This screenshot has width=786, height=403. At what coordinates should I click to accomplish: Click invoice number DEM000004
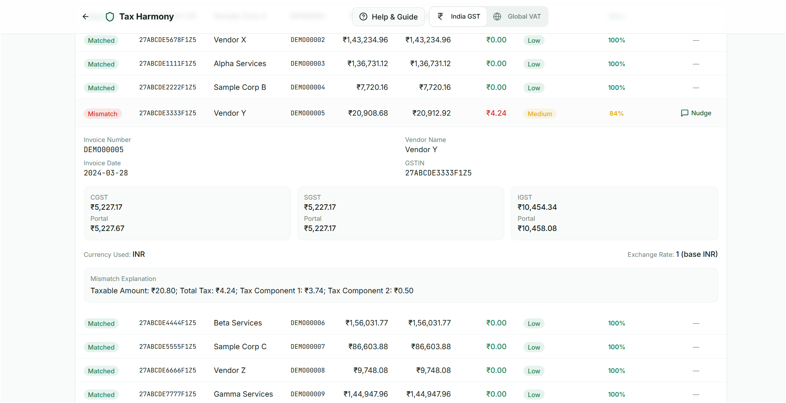(308, 87)
